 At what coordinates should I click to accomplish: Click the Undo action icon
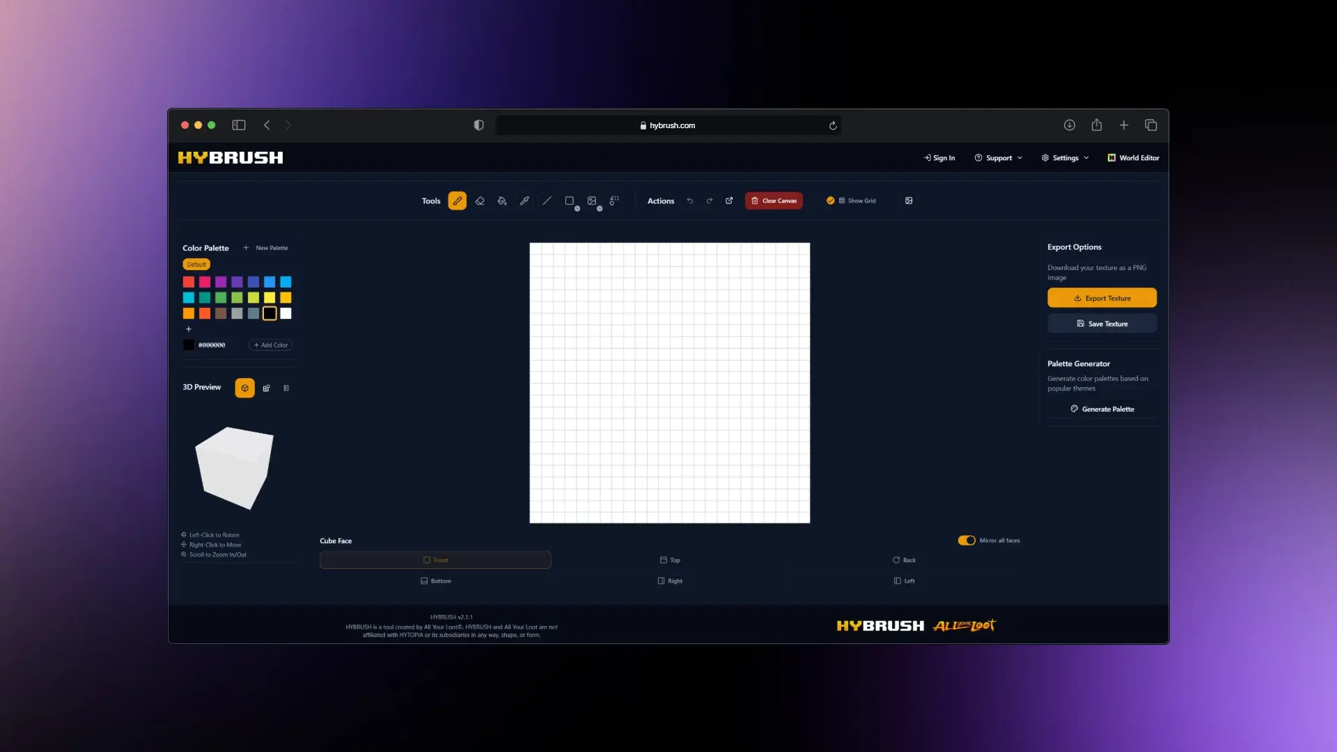pyautogui.click(x=690, y=201)
